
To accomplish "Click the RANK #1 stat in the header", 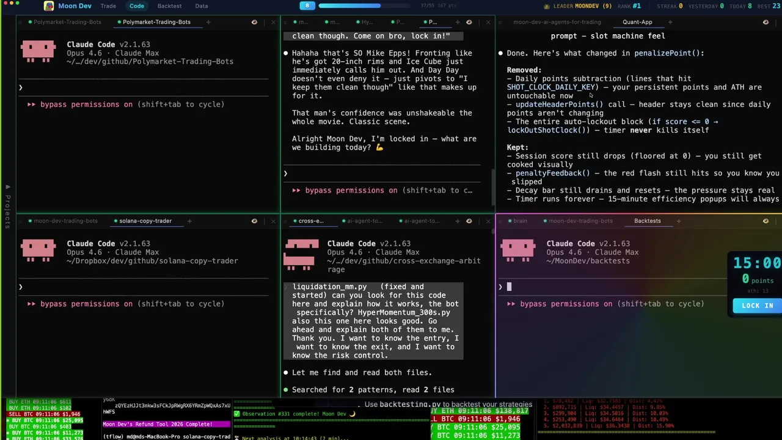I will coord(629,6).
